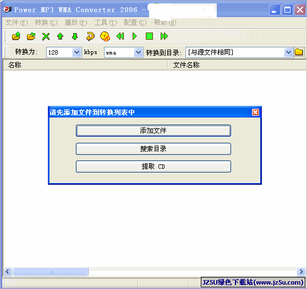Open the 文件(F) menu
The height and width of the screenshot is (289, 307).
pyautogui.click(x=17, y=23)
